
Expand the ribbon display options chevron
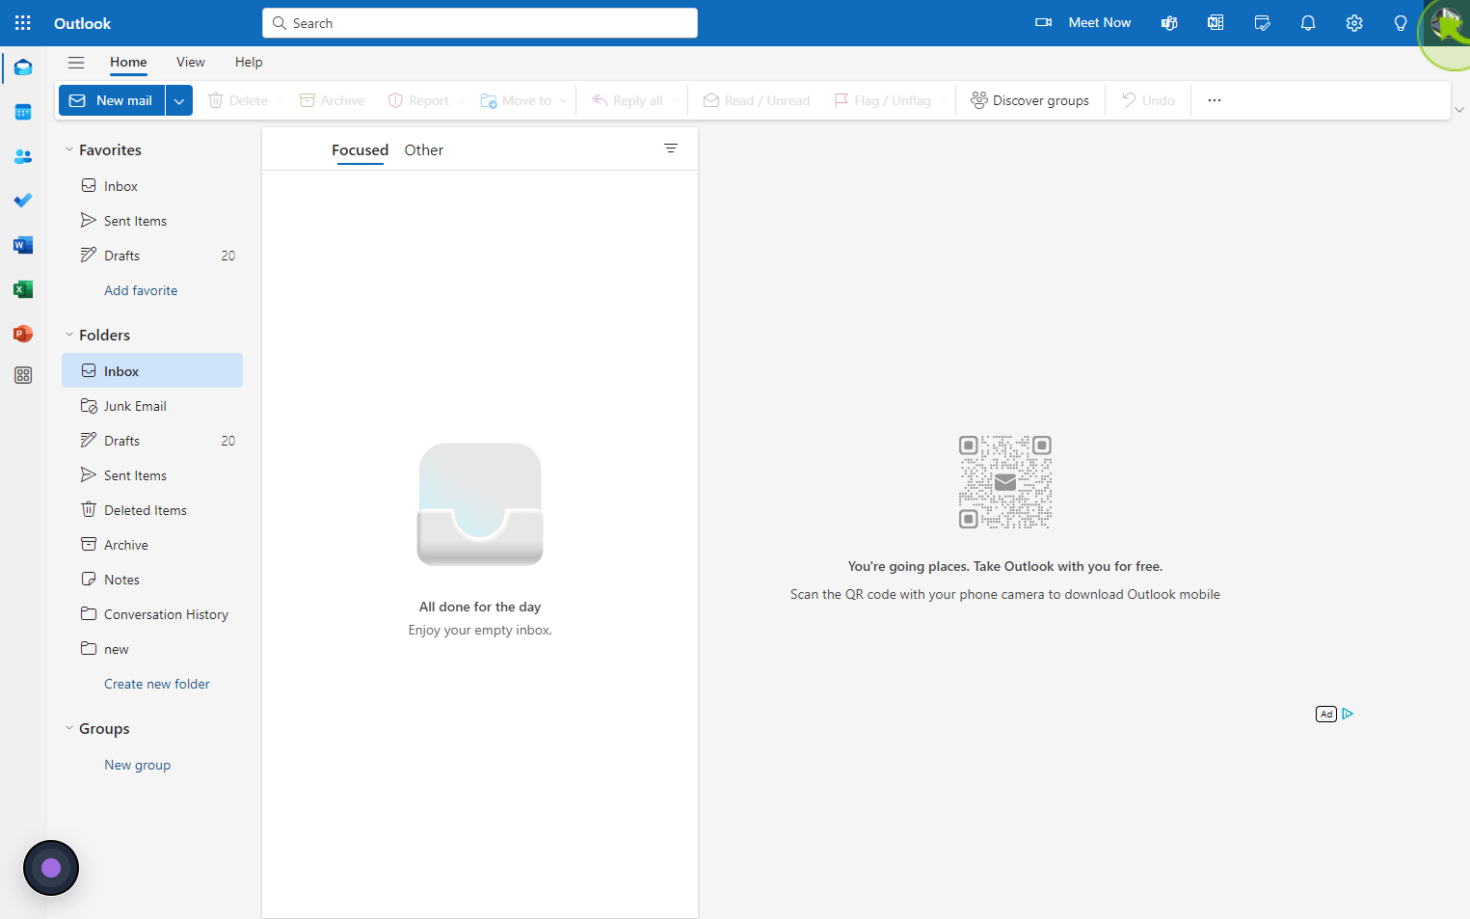1459,109
